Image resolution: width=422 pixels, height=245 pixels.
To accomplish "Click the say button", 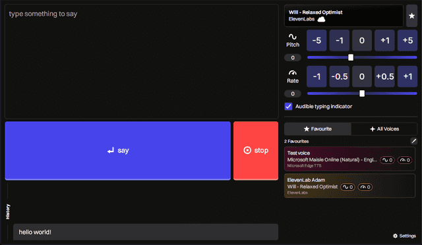I will click(117, 151).
